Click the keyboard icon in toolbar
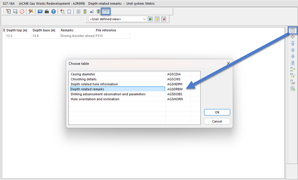 (47, 12)
